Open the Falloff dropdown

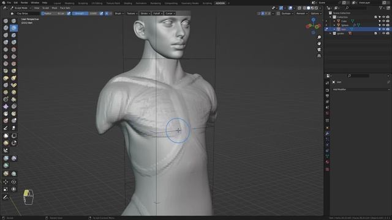157,13
